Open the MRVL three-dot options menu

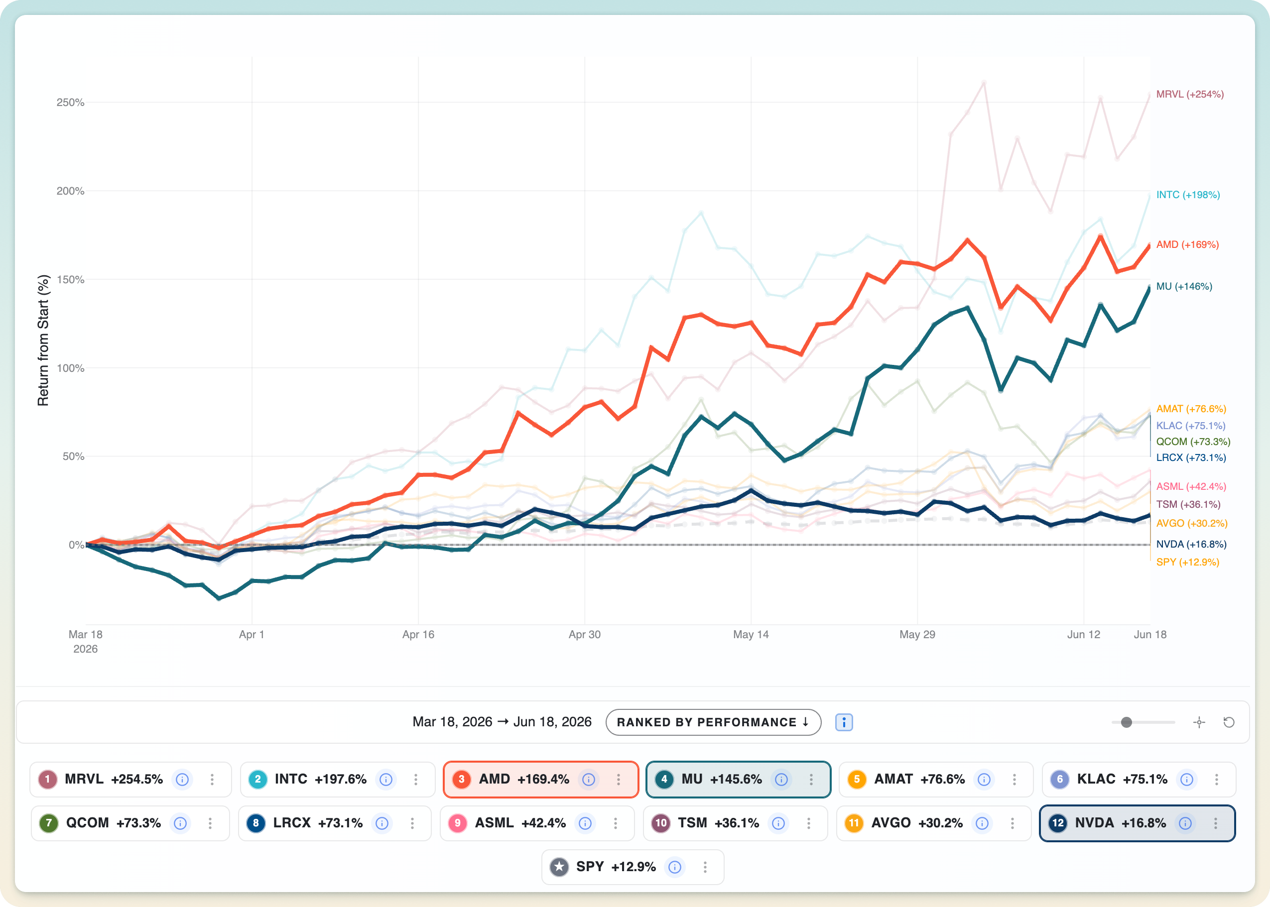click(x=212, y=779)
